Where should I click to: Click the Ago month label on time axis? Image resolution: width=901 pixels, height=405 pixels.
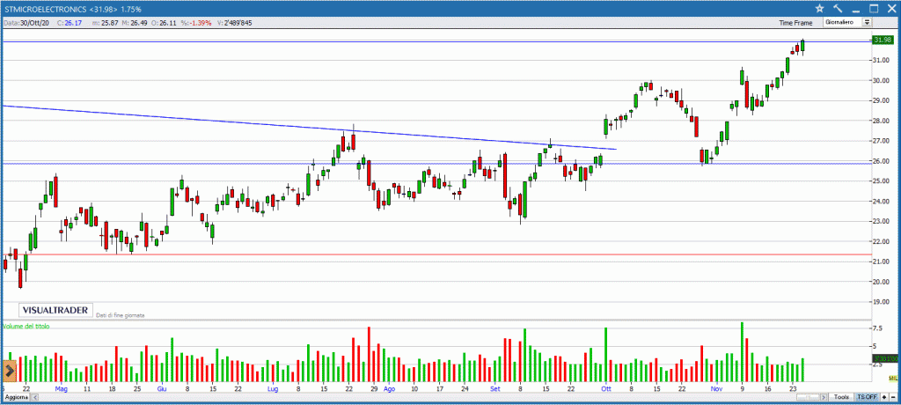tap(389, 388)
